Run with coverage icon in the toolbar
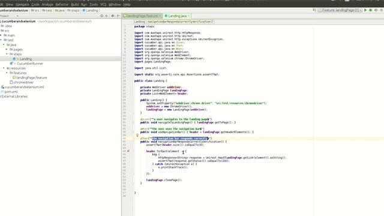 tap(376, 10)
